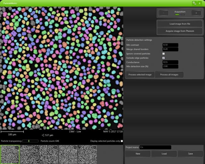Enable Ignore covered particles checkbox
The image size is (205, 164).
click(x=163, y=54)
